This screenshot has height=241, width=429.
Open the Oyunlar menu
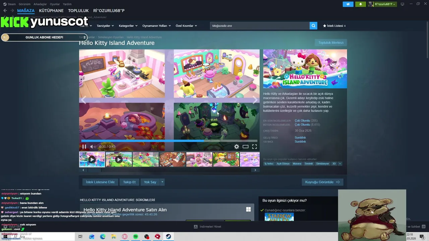coord(55,4)
